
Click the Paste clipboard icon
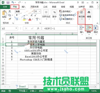4,13
